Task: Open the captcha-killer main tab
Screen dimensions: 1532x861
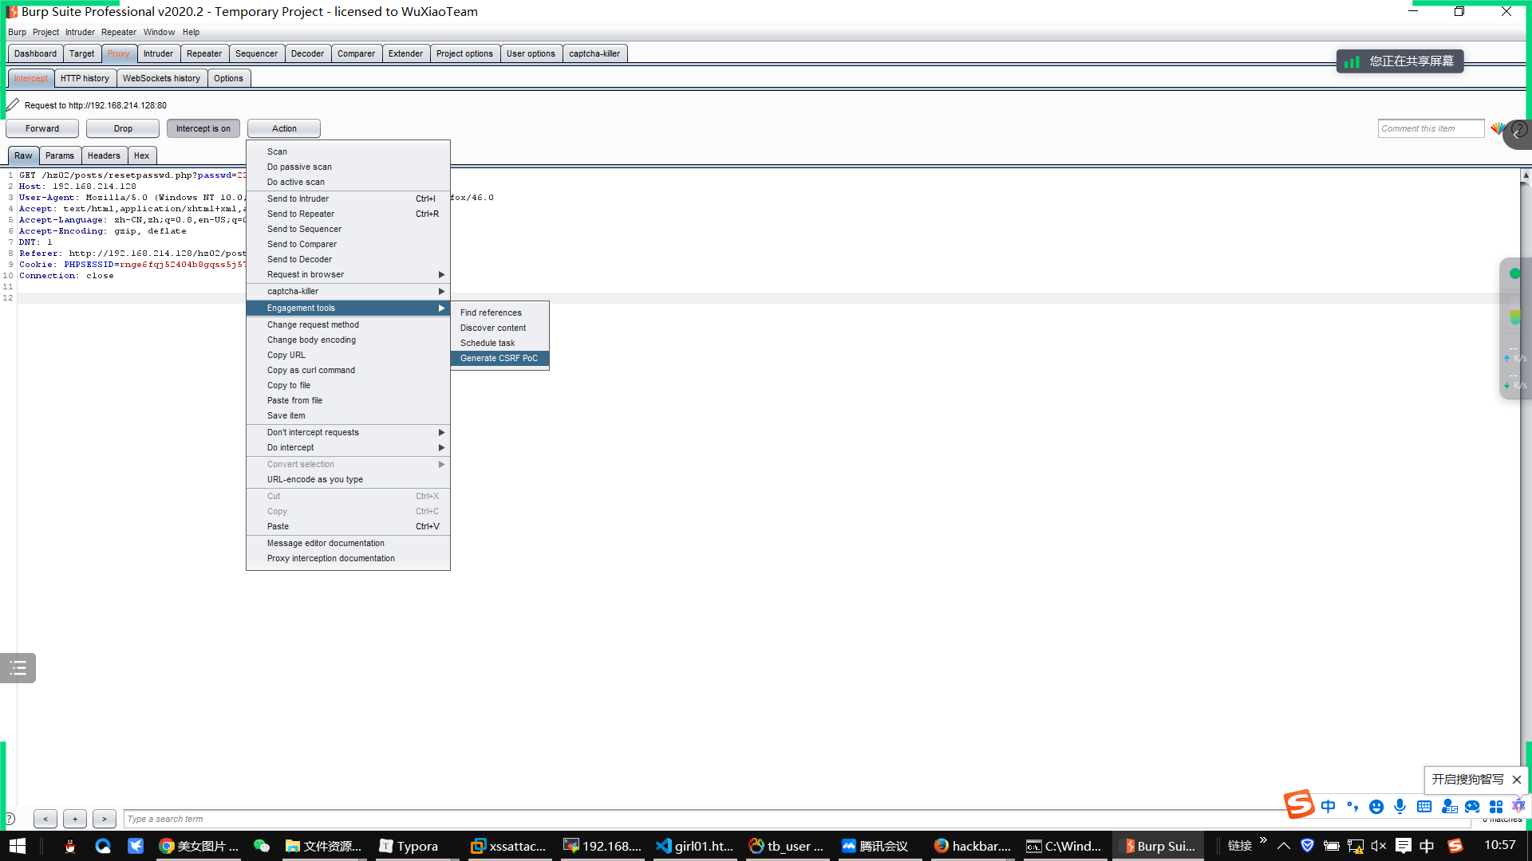Action: pyautogui.click(x=594, y=53)
